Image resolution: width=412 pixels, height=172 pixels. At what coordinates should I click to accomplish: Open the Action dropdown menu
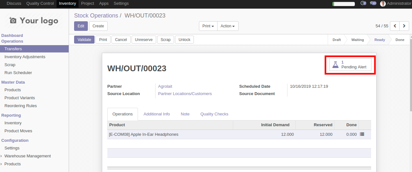(x=227, y=26)
